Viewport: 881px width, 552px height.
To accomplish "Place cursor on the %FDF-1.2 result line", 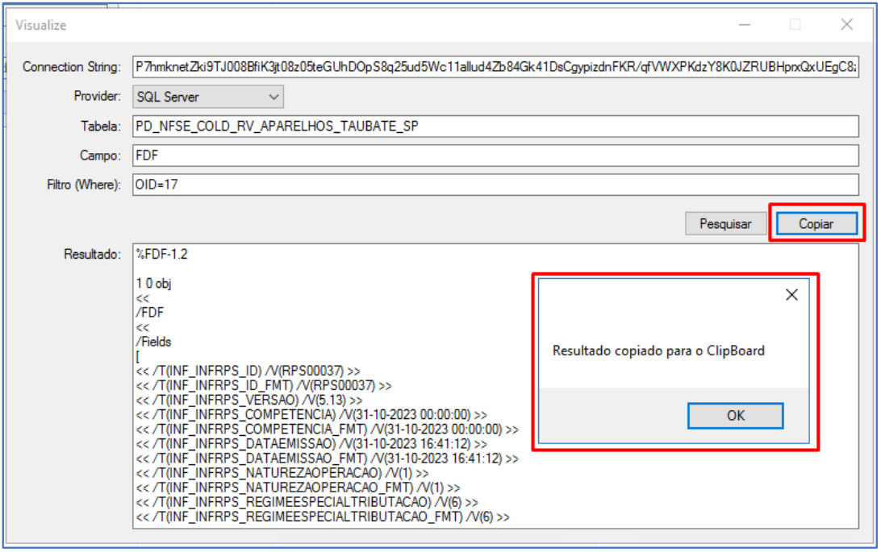I will pos(163,255).
